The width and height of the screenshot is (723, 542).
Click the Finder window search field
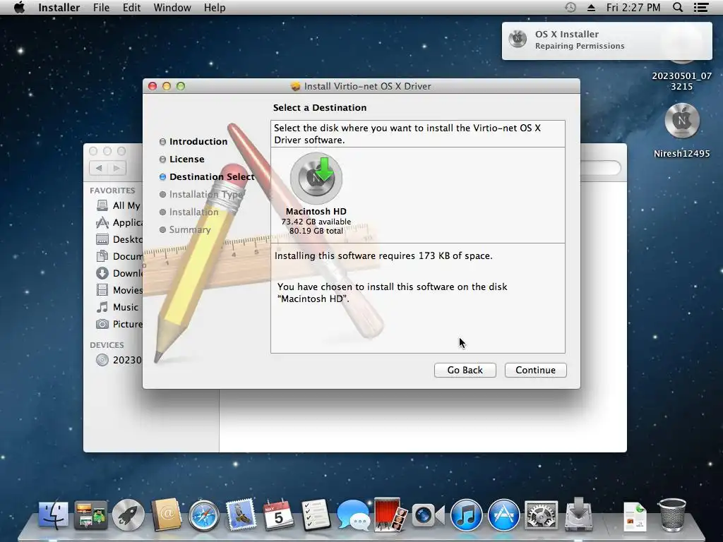click(x=600, y=168)
